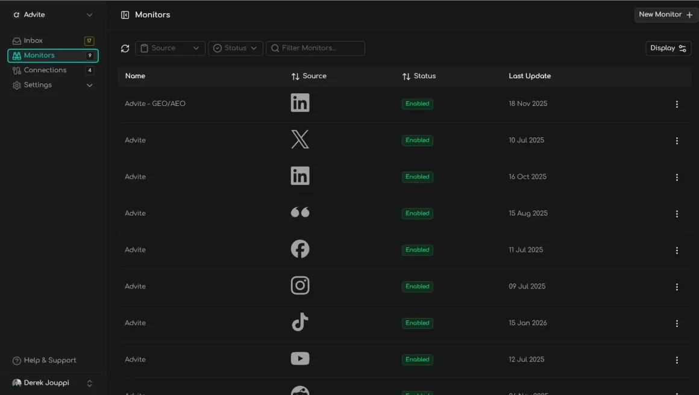The width and height of the screenshot is (699, 395).
Task: Open the Status filter dropdown
Action: pos(235,48)
